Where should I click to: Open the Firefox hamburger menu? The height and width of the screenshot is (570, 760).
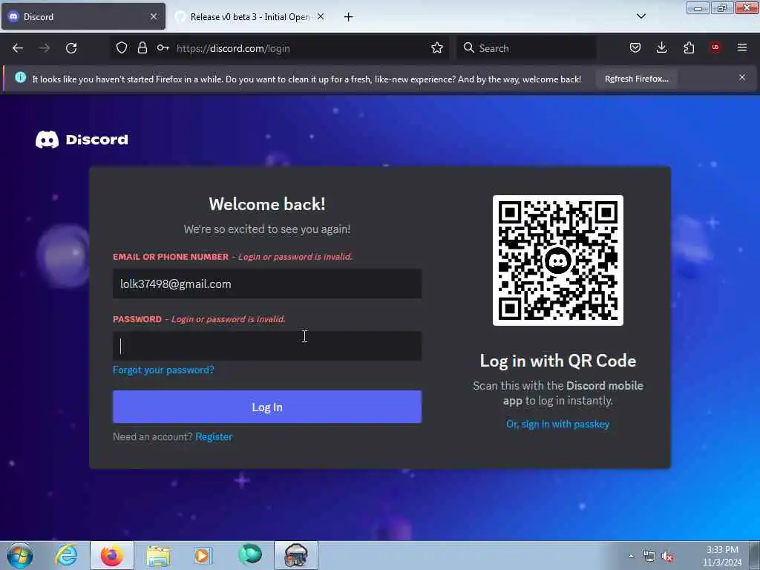click(741, 47)
